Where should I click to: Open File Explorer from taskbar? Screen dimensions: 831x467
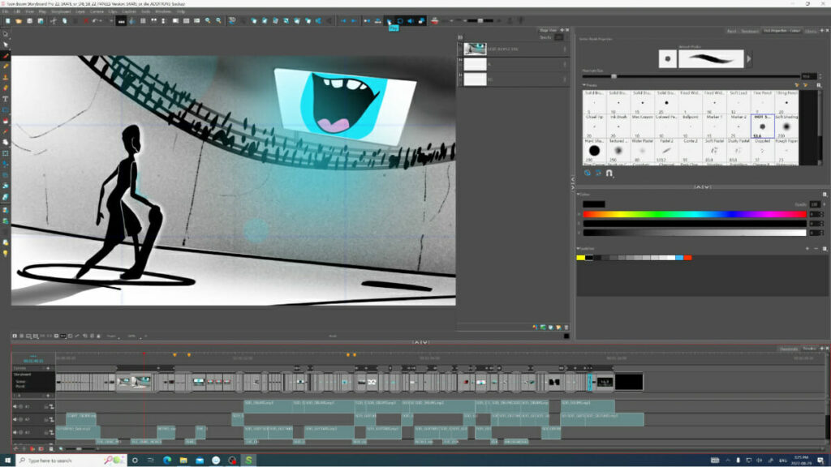[x=183, y=461]
